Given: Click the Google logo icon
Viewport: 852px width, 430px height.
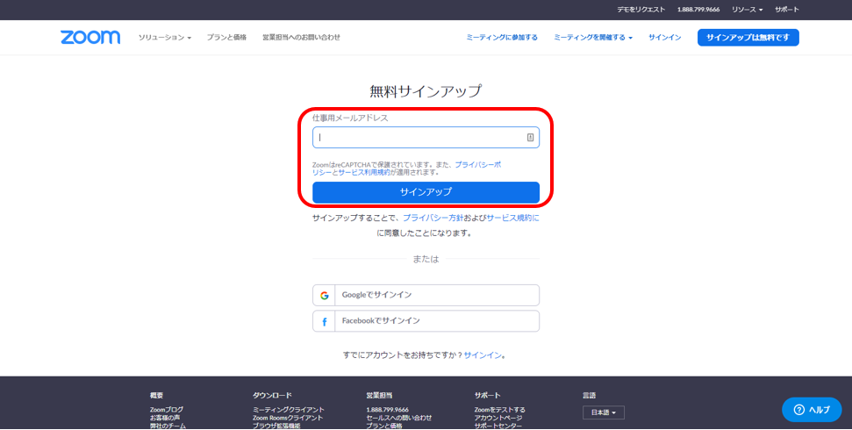Looking at the screenshot, I should click(x=325, y=296).
